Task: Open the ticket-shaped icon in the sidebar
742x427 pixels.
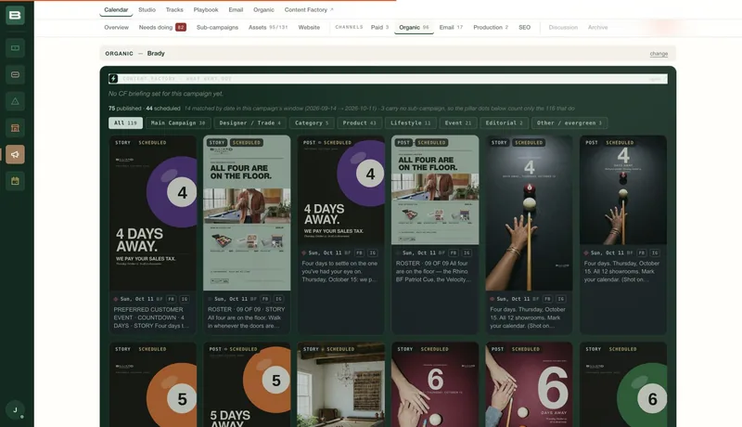Action: 15,48
